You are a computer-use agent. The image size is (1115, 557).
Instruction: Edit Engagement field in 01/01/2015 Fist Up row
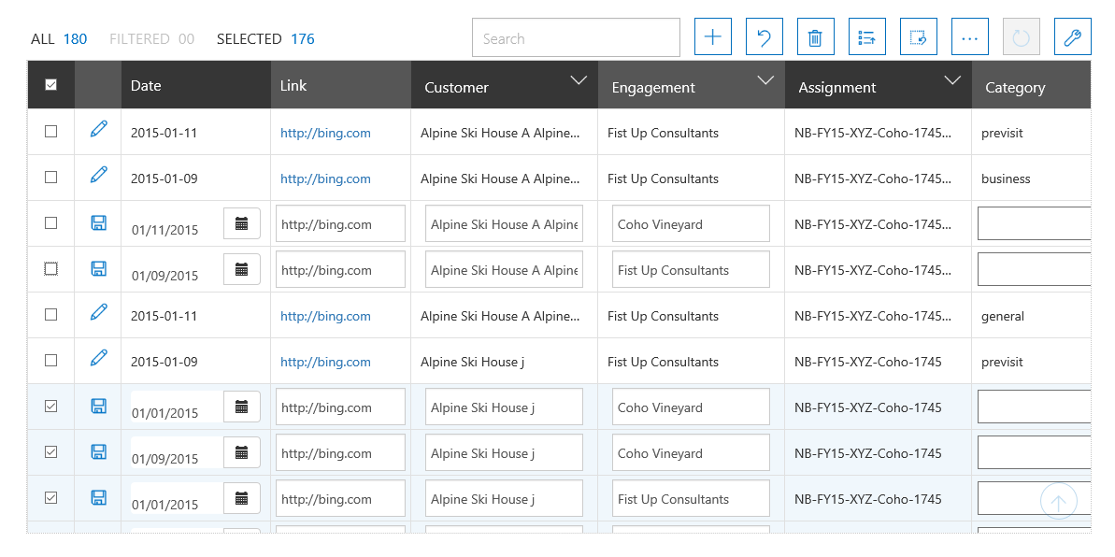(x=691, y=499)
